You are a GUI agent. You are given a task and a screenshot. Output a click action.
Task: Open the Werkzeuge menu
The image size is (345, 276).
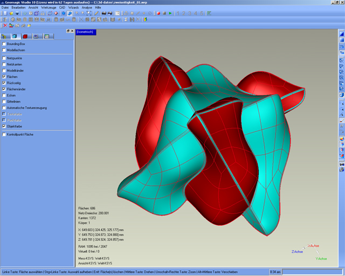(49, 8)
